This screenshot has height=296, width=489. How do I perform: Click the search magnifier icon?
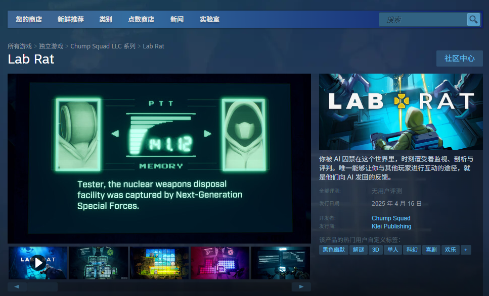click(x=473, y=20)
